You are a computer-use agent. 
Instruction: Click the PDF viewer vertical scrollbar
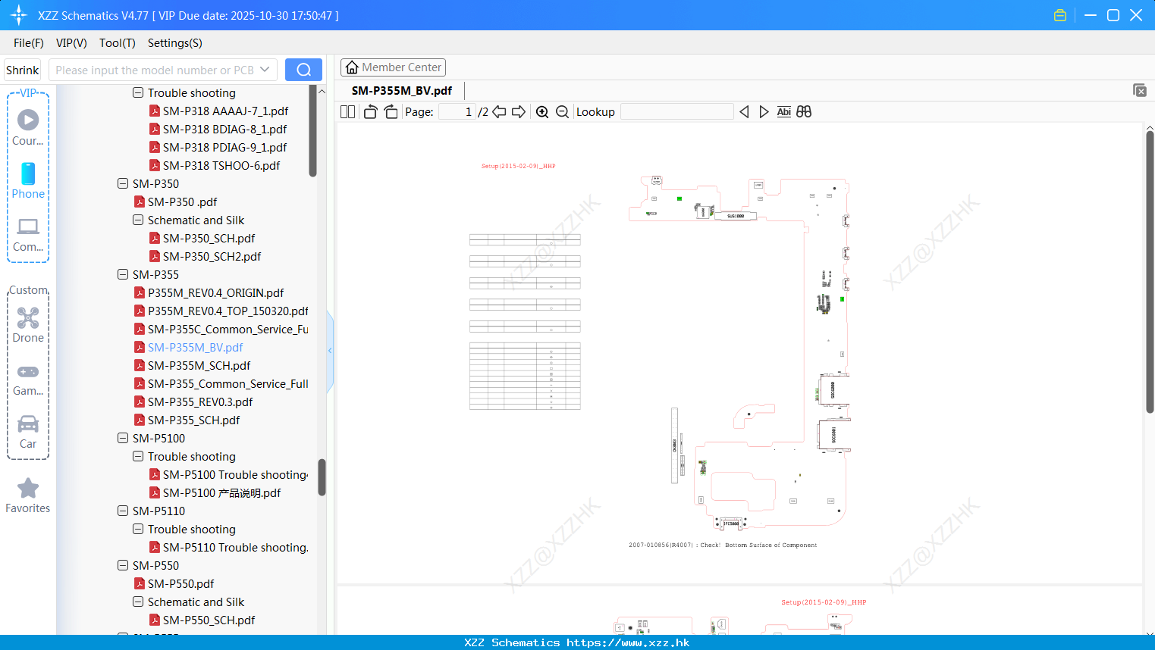(1150, 273)
